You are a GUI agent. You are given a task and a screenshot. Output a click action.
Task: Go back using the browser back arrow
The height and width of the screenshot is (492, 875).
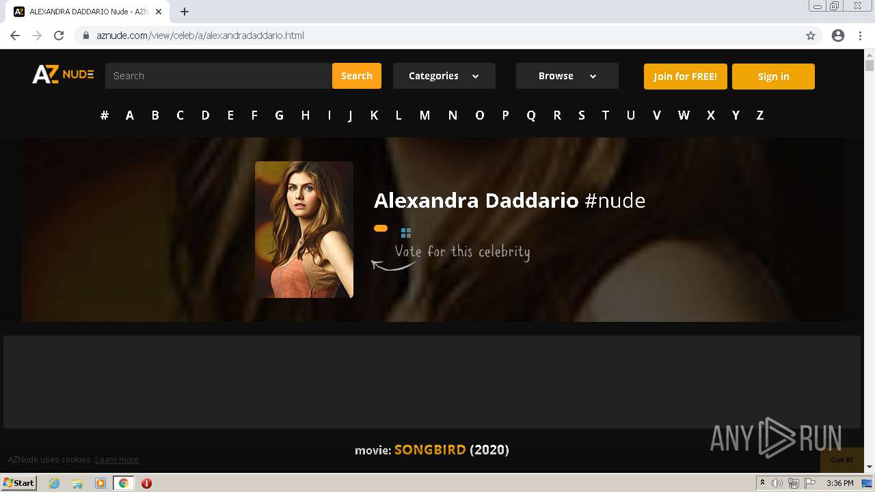[x=15, y=36]
